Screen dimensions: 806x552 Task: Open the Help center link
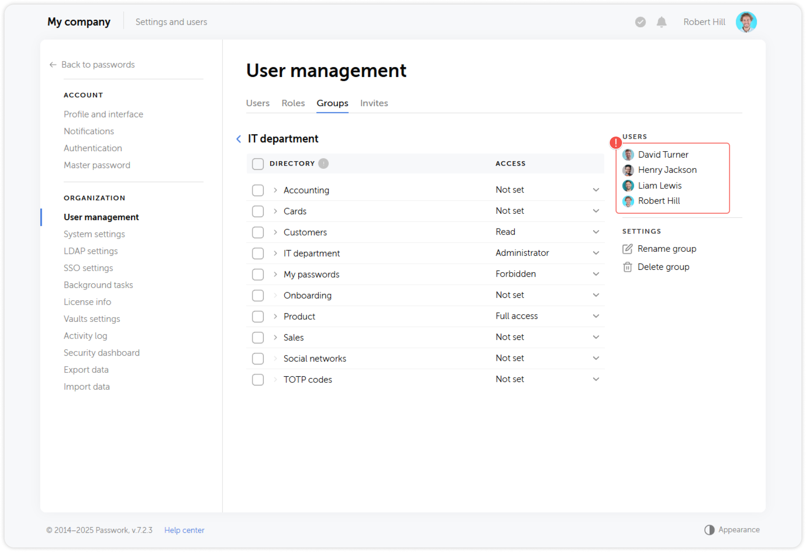[x=184, y=530]
